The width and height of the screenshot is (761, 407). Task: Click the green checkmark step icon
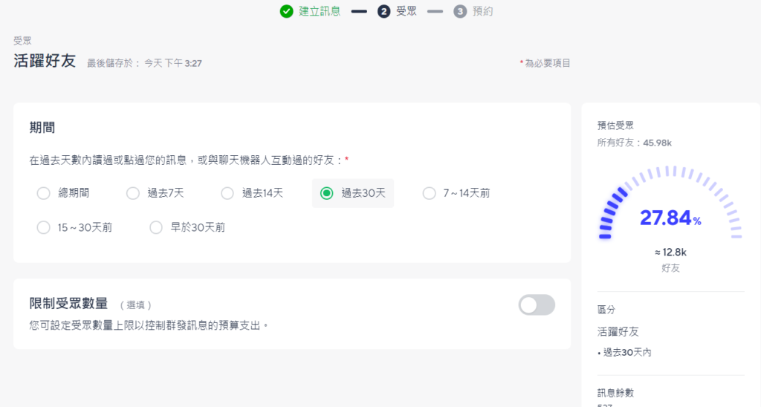286,11
